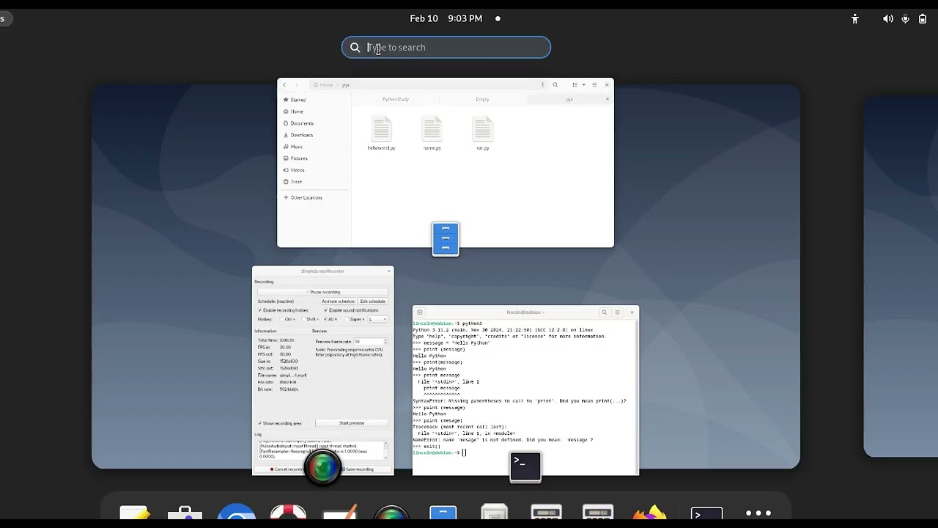Switch to the Empty tab
Image resolution: width=938 pixels, height=528 pixels.
482,99
